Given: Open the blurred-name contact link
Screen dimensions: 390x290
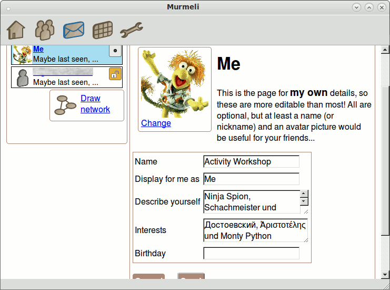Looking at the screenshot, I should click(63, 72).
